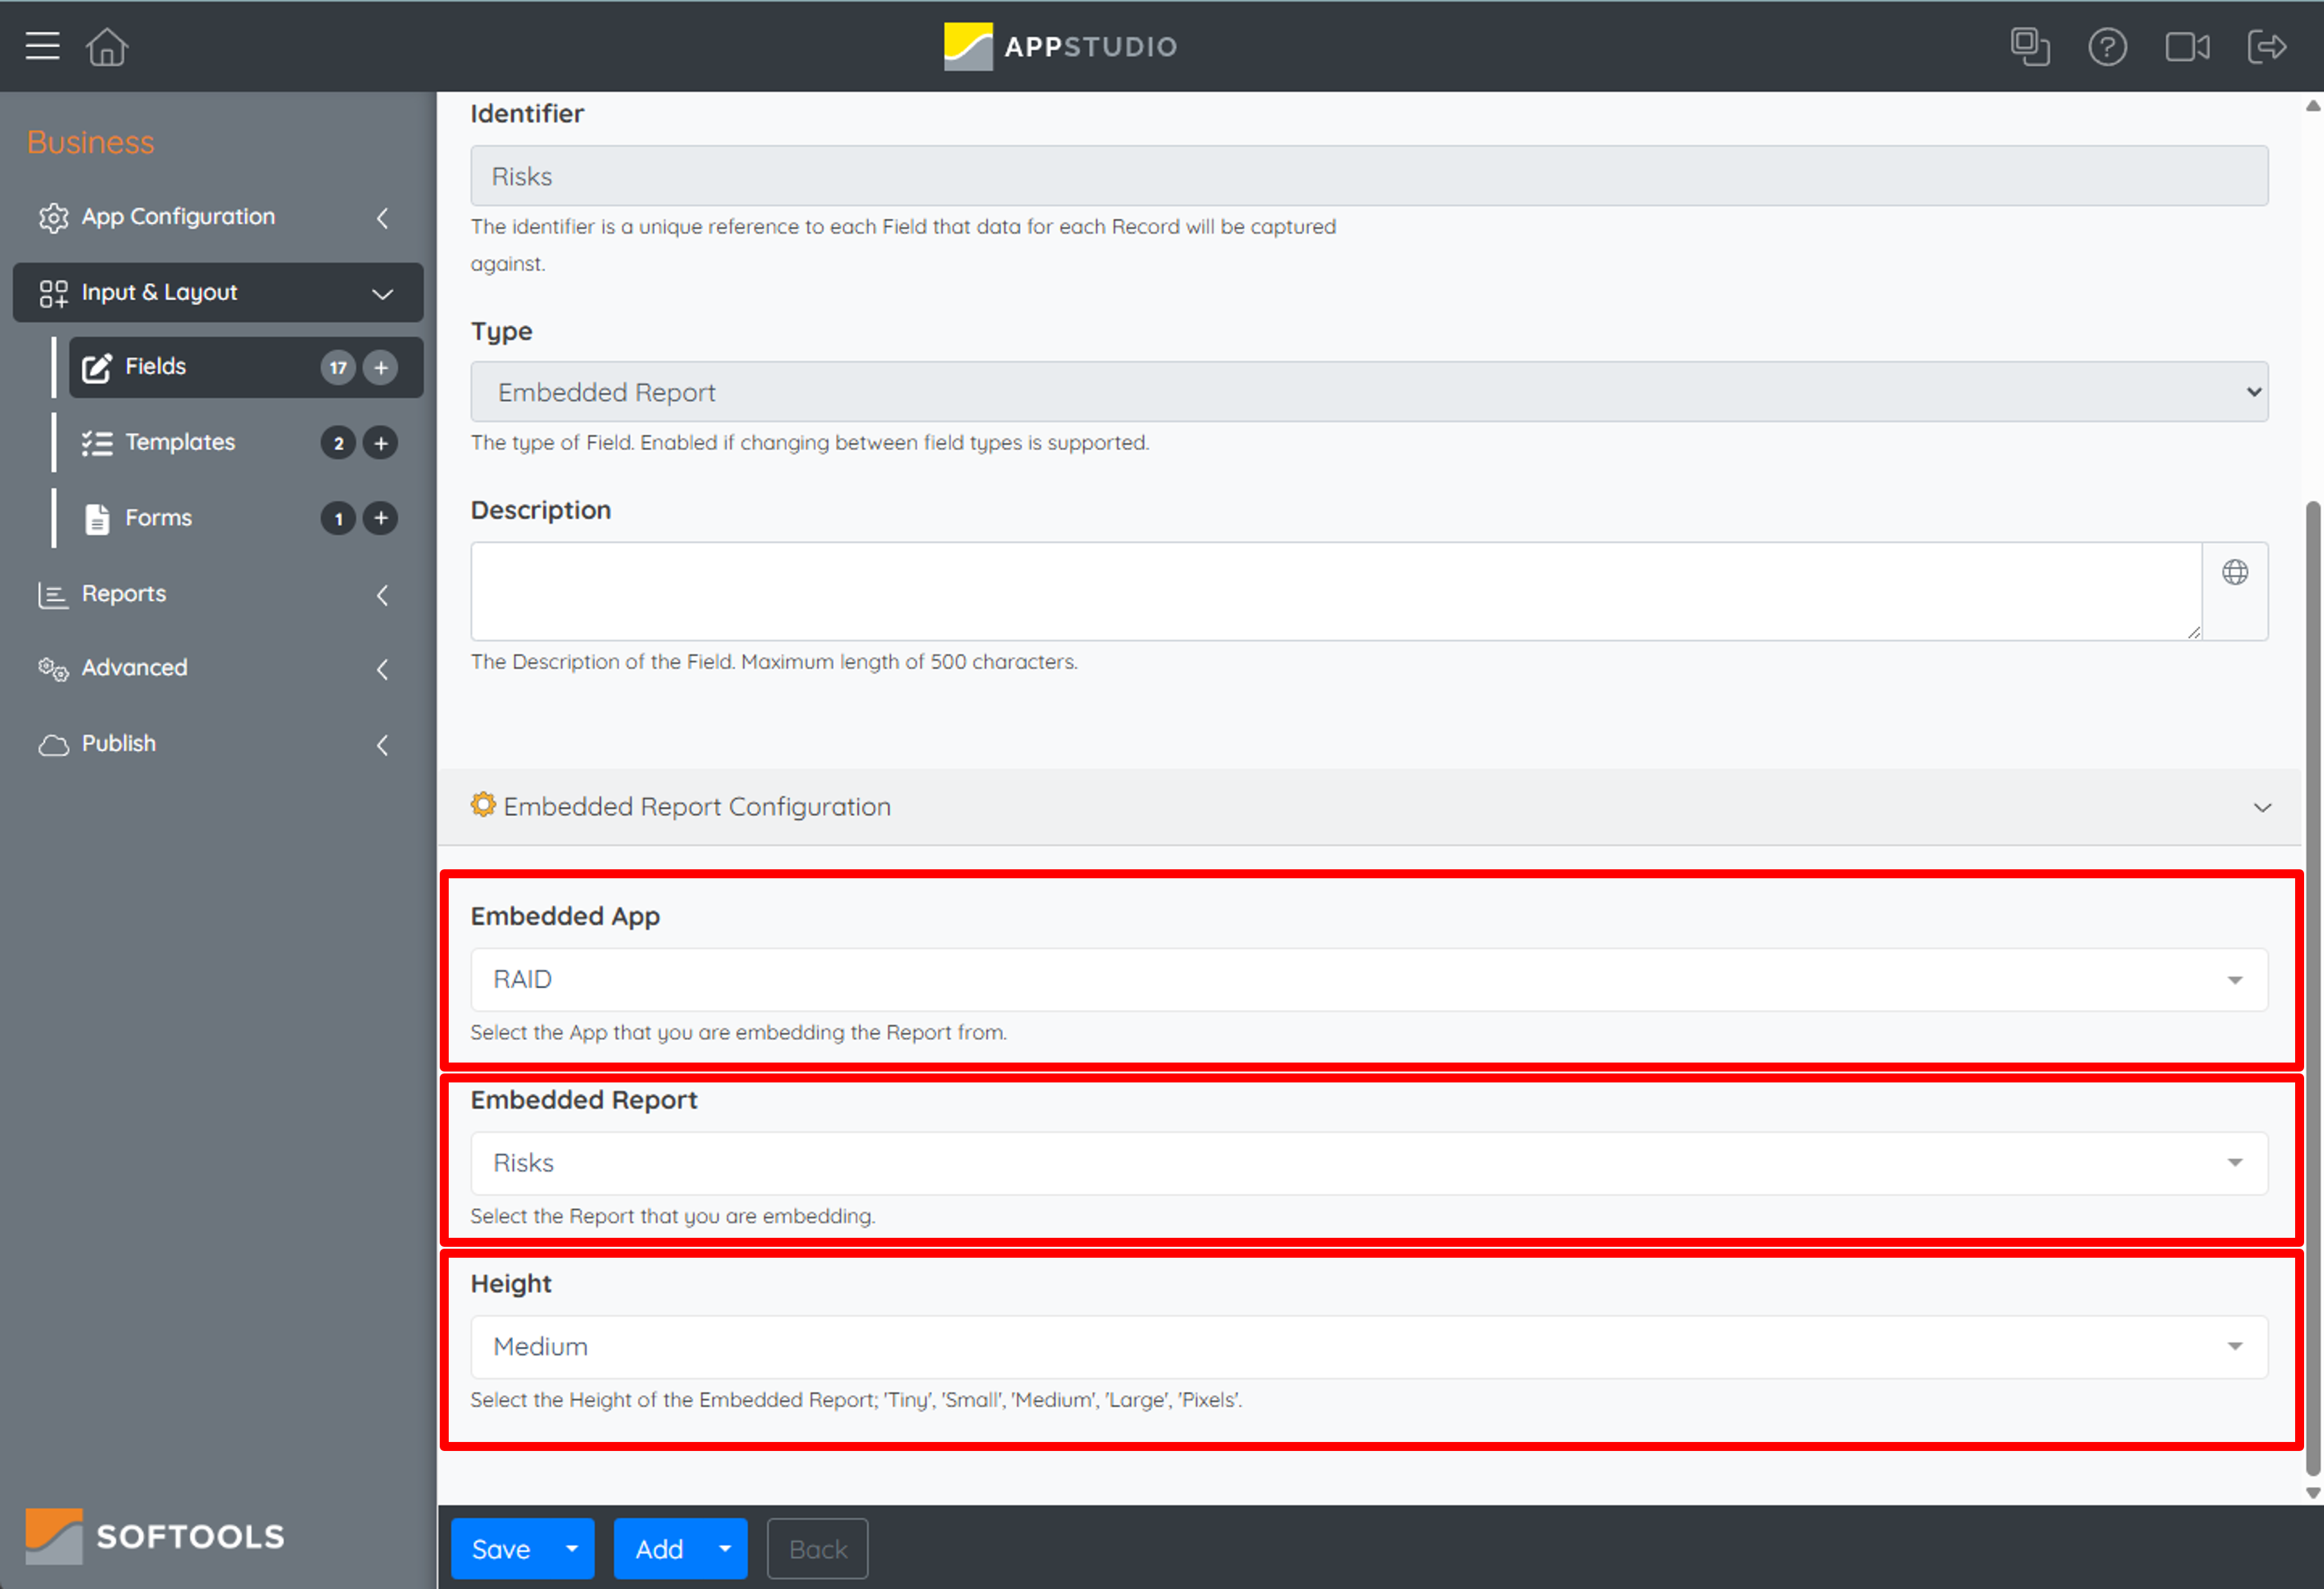Expand the Reports menu

point(217,594)
